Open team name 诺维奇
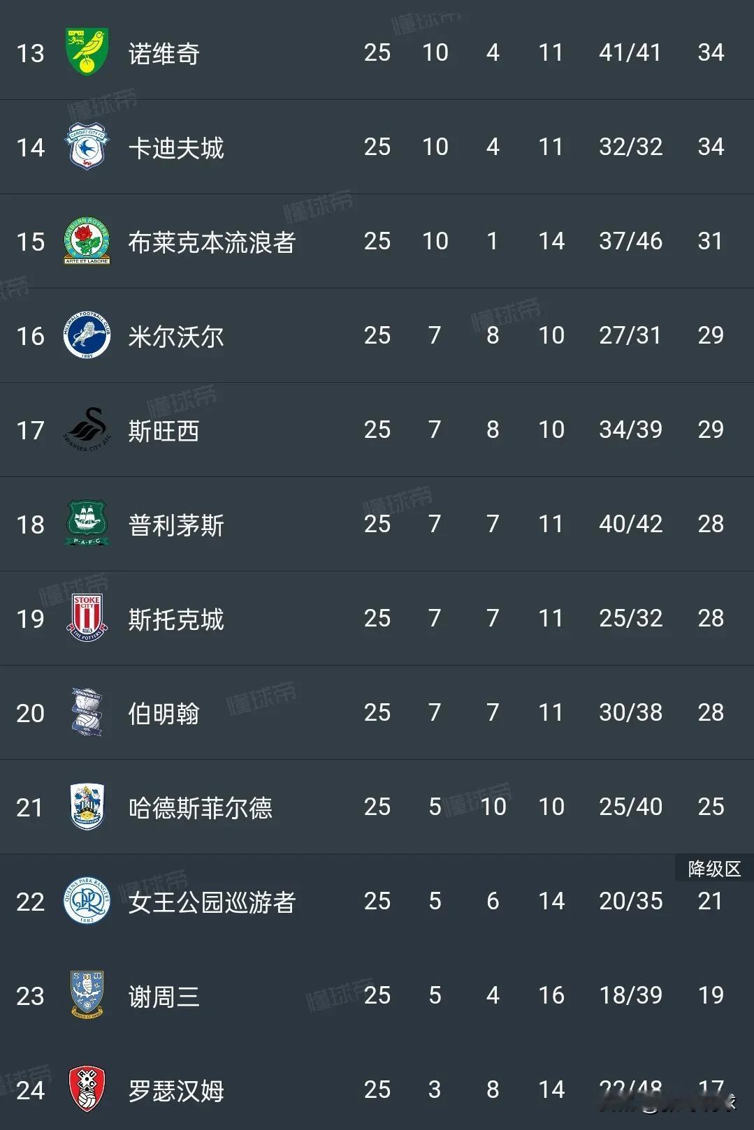Image resolution: width=754 pixels, height=1130 pixels. [x=164, y=54]
